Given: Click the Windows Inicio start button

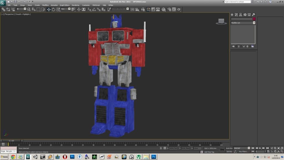Looking at the screenshot, I should pyautogui.click(x=4, y=157).
